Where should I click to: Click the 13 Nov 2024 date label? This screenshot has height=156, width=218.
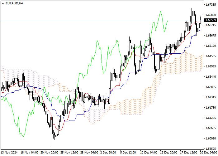[x=9, y=153]
